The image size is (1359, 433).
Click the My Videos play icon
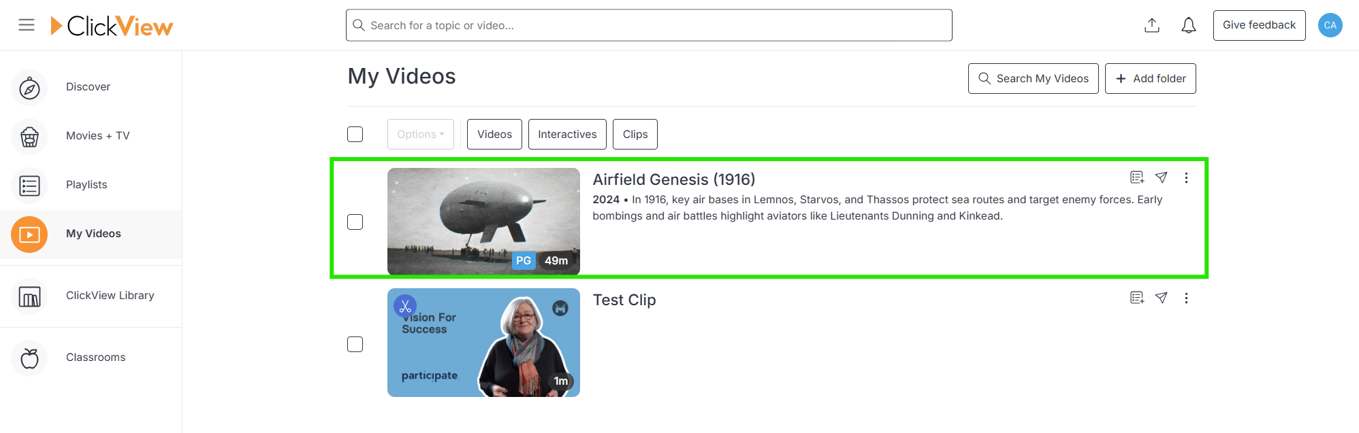[29, 235]
